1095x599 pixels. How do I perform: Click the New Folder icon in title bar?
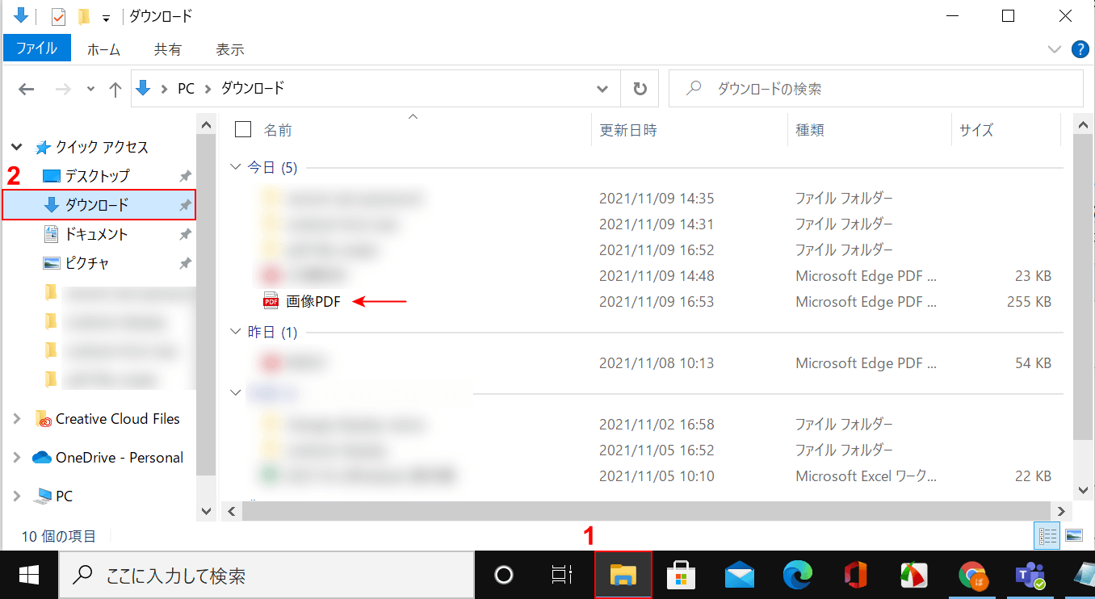(x=82, y=16)
